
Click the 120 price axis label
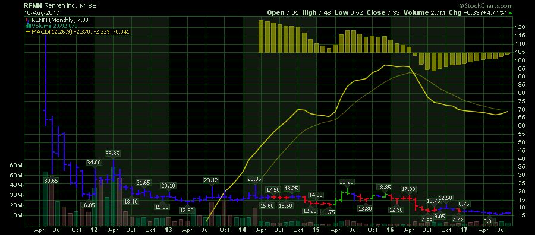coord(520,27)
